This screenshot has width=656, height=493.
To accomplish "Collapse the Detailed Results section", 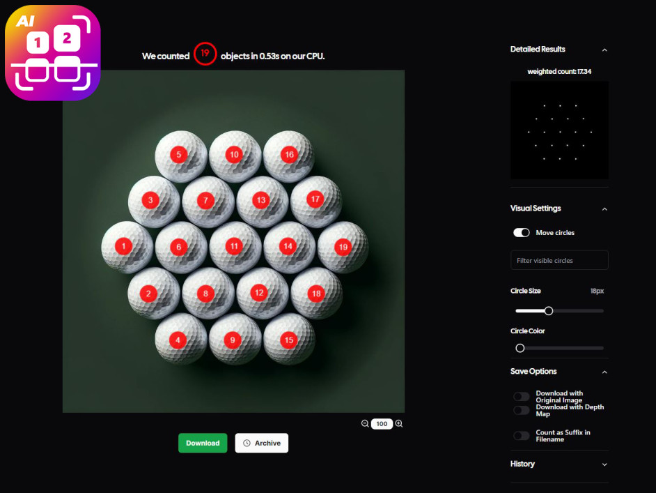I will [604, 50].
